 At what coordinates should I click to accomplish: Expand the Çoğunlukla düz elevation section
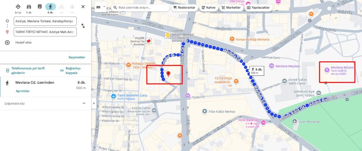pos(84,103)
